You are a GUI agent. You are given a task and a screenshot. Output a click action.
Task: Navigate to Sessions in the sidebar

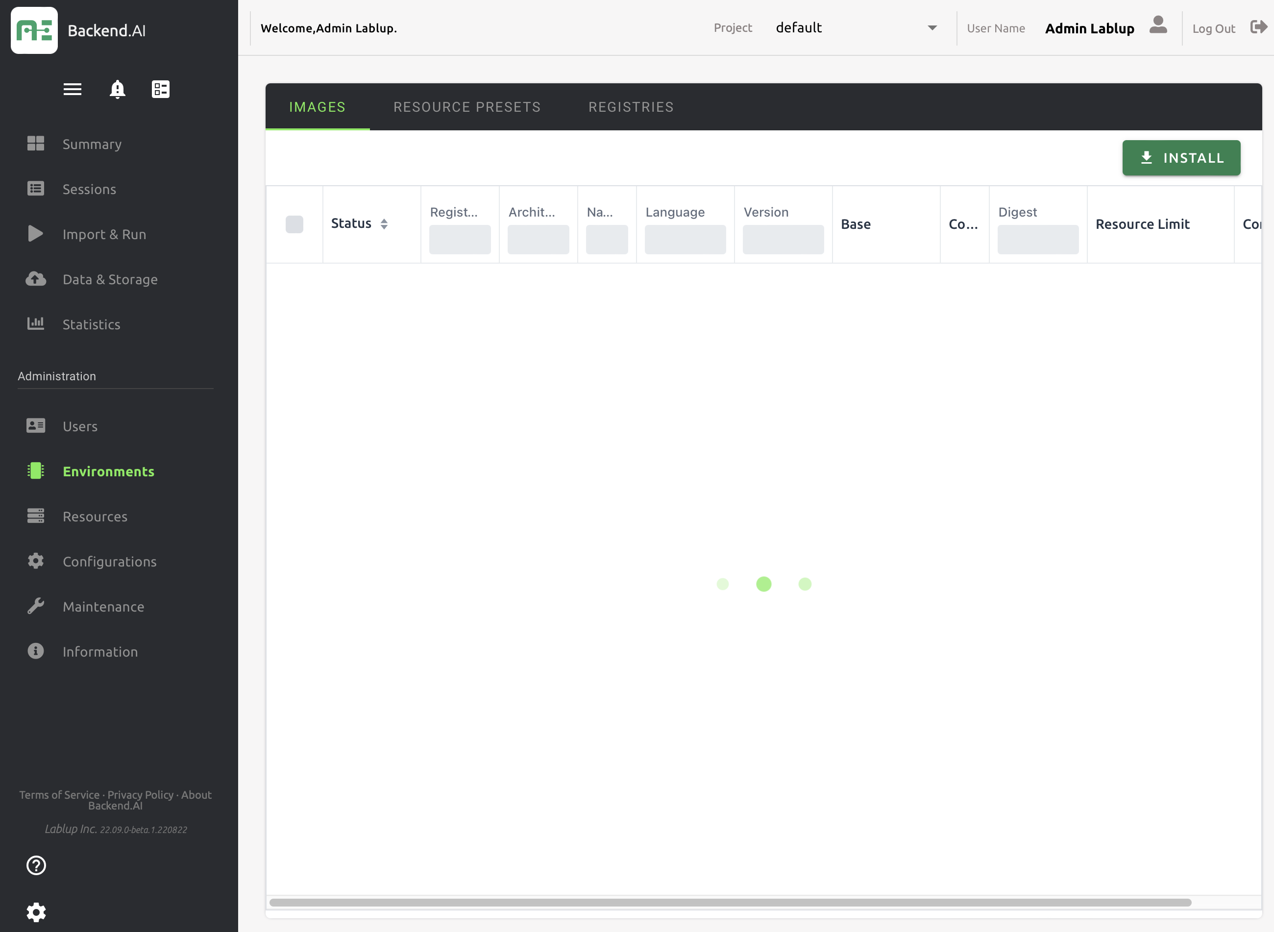coord(89,189)
